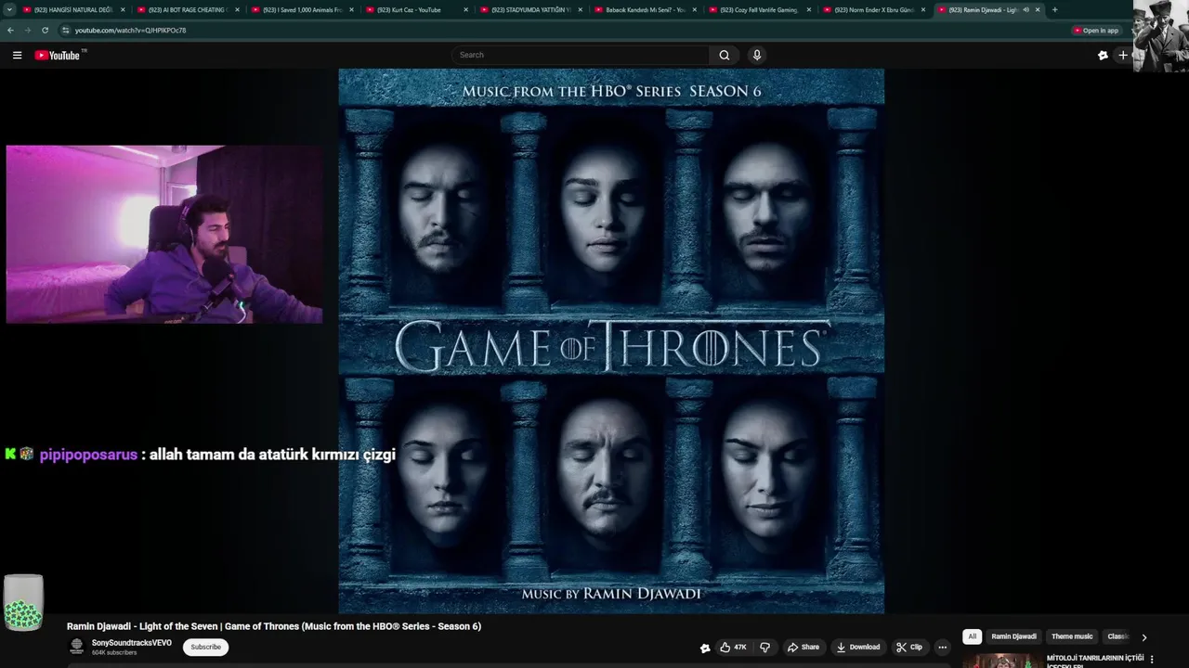
Task: Click the browser address bar URL
Action: 130,30
